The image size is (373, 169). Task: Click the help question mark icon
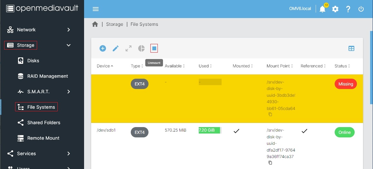[348, 9]
